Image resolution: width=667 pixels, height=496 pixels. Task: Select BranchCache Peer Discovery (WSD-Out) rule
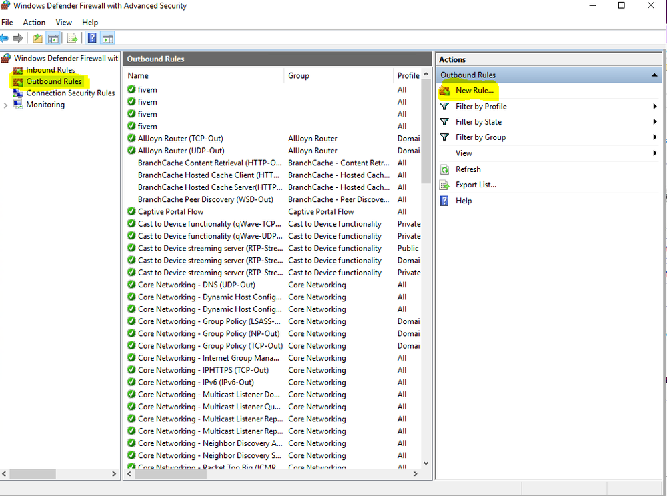(206, 199)
